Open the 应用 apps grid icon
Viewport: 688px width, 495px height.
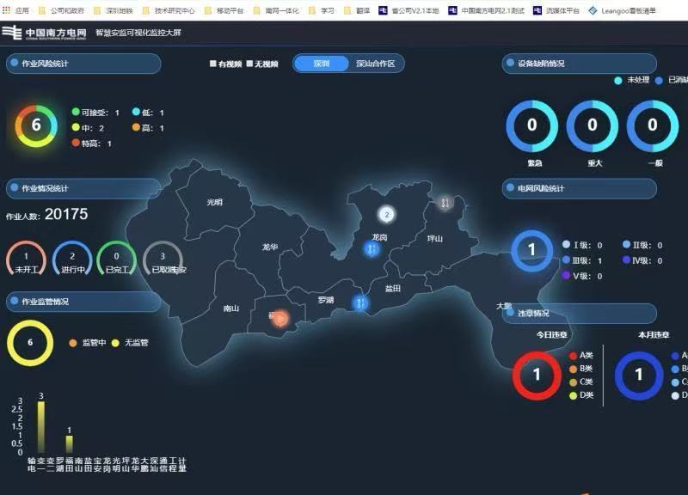[x=6, y=9]
